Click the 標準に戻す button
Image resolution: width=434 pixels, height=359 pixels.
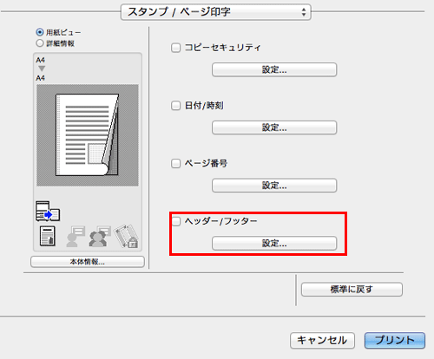coord(352,290)
